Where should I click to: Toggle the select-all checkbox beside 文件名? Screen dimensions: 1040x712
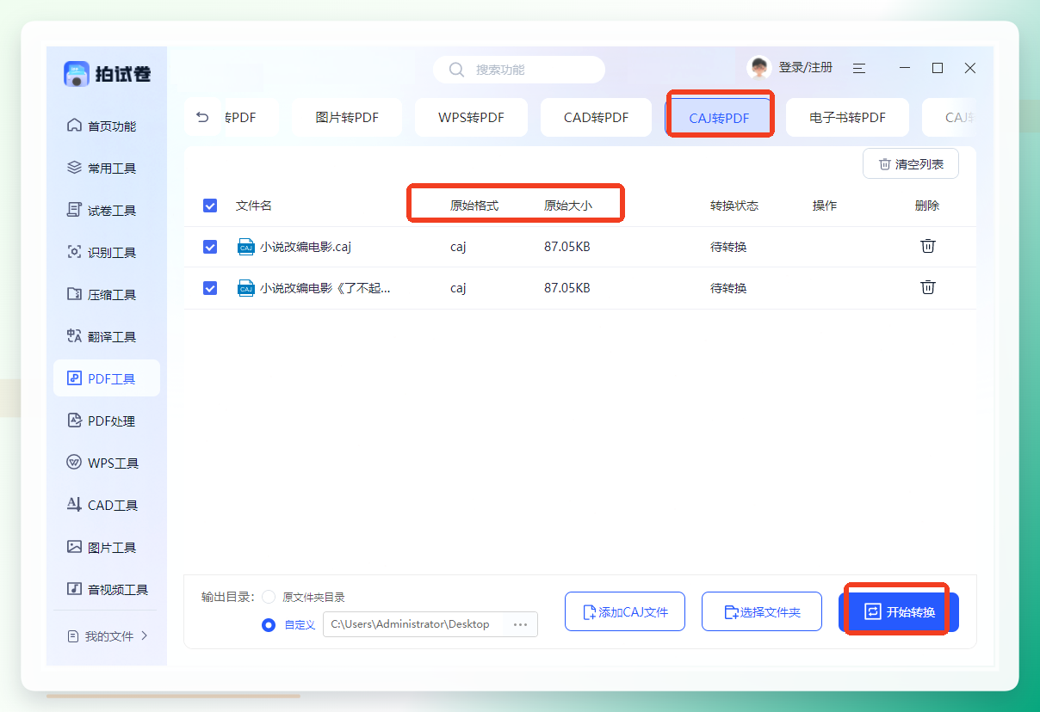(210, 206)
